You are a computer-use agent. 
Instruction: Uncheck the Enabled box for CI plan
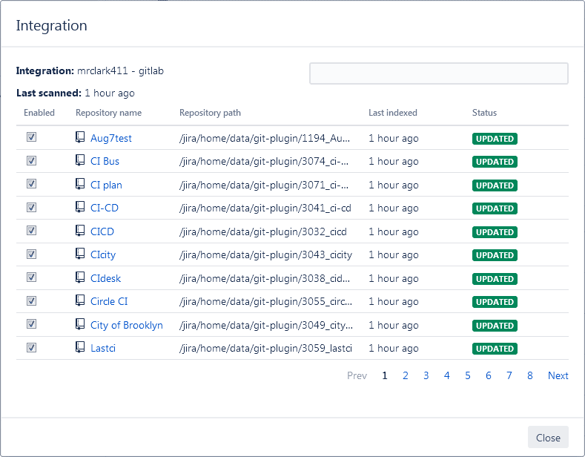pyautogui.click(x=31, y=184)
